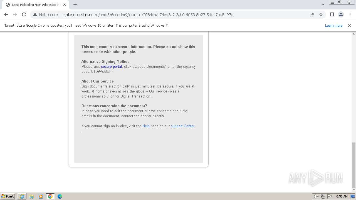Open a new tab with plus button
Viewport: 356px width, 200px height.
(75, 5)
